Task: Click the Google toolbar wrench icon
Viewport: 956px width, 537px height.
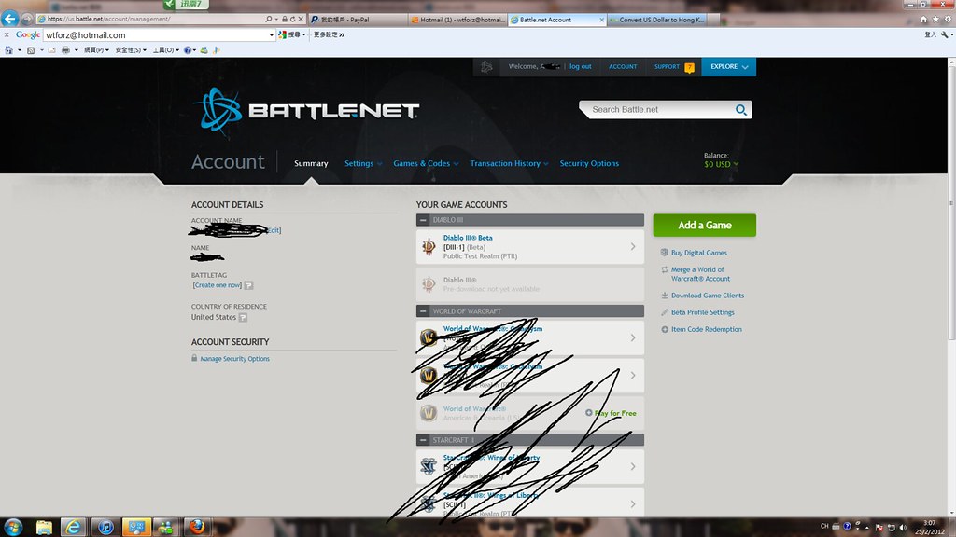Action: [x=945, y=34]
